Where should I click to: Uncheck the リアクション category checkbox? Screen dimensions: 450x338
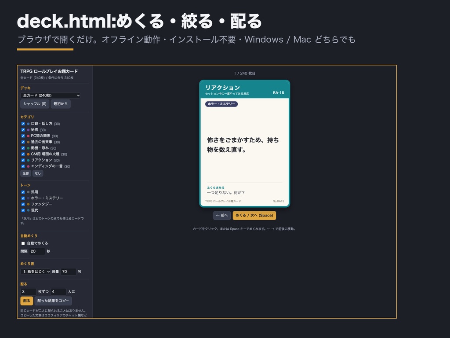pyautogui.click(x=23, y=160)
